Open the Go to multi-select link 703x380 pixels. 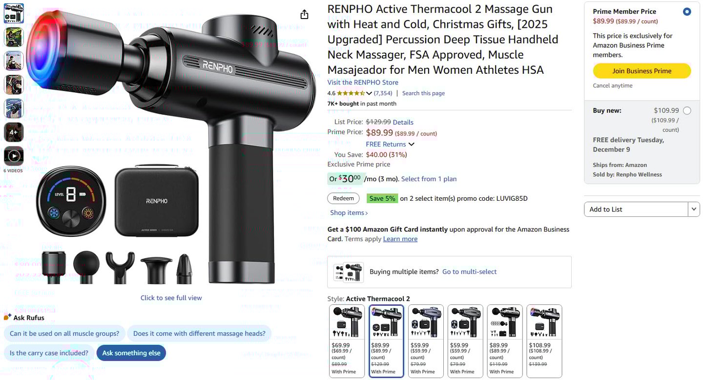pos(470,272)
